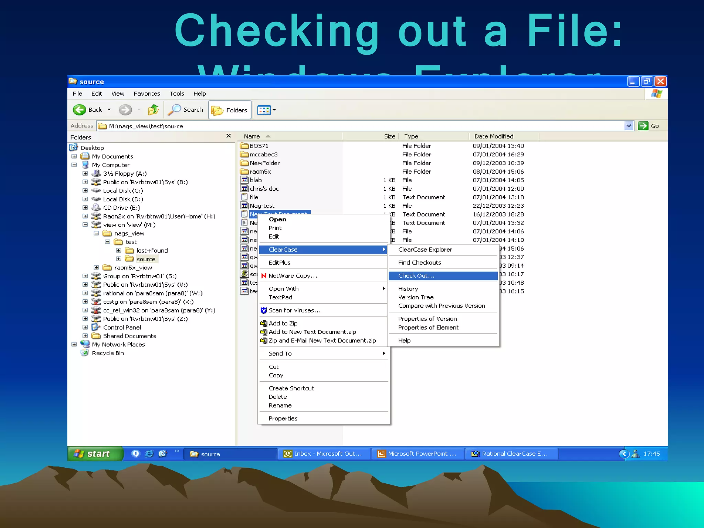Select Shared Documents folder icon

click(96, 335)
